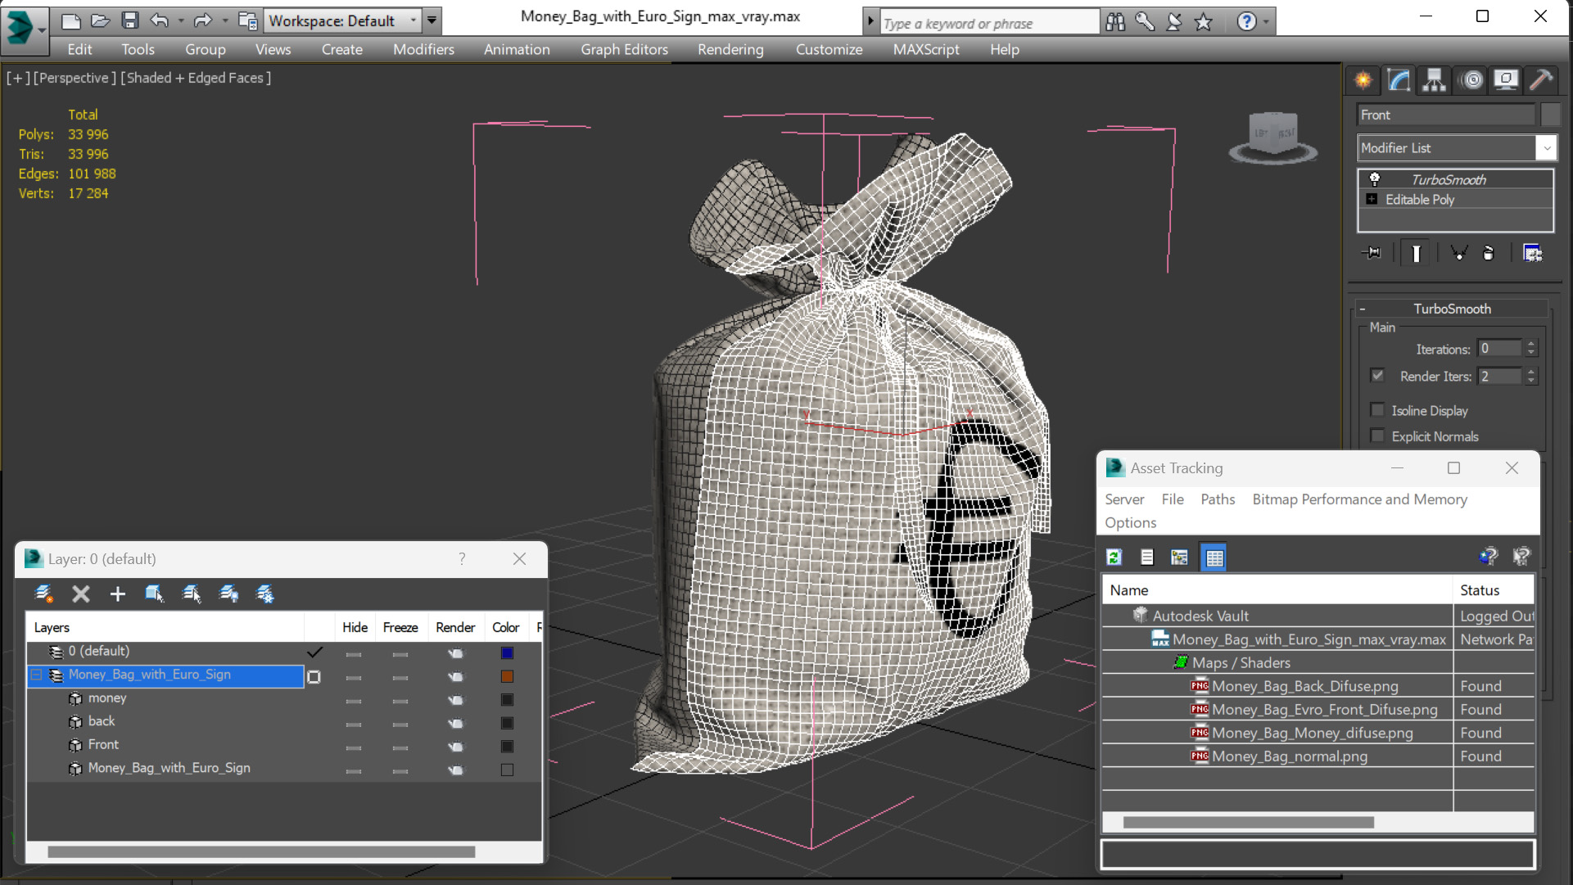1573x885 pixels.
Task: Click the Delete layer X icon
Action: coord(80,594)
